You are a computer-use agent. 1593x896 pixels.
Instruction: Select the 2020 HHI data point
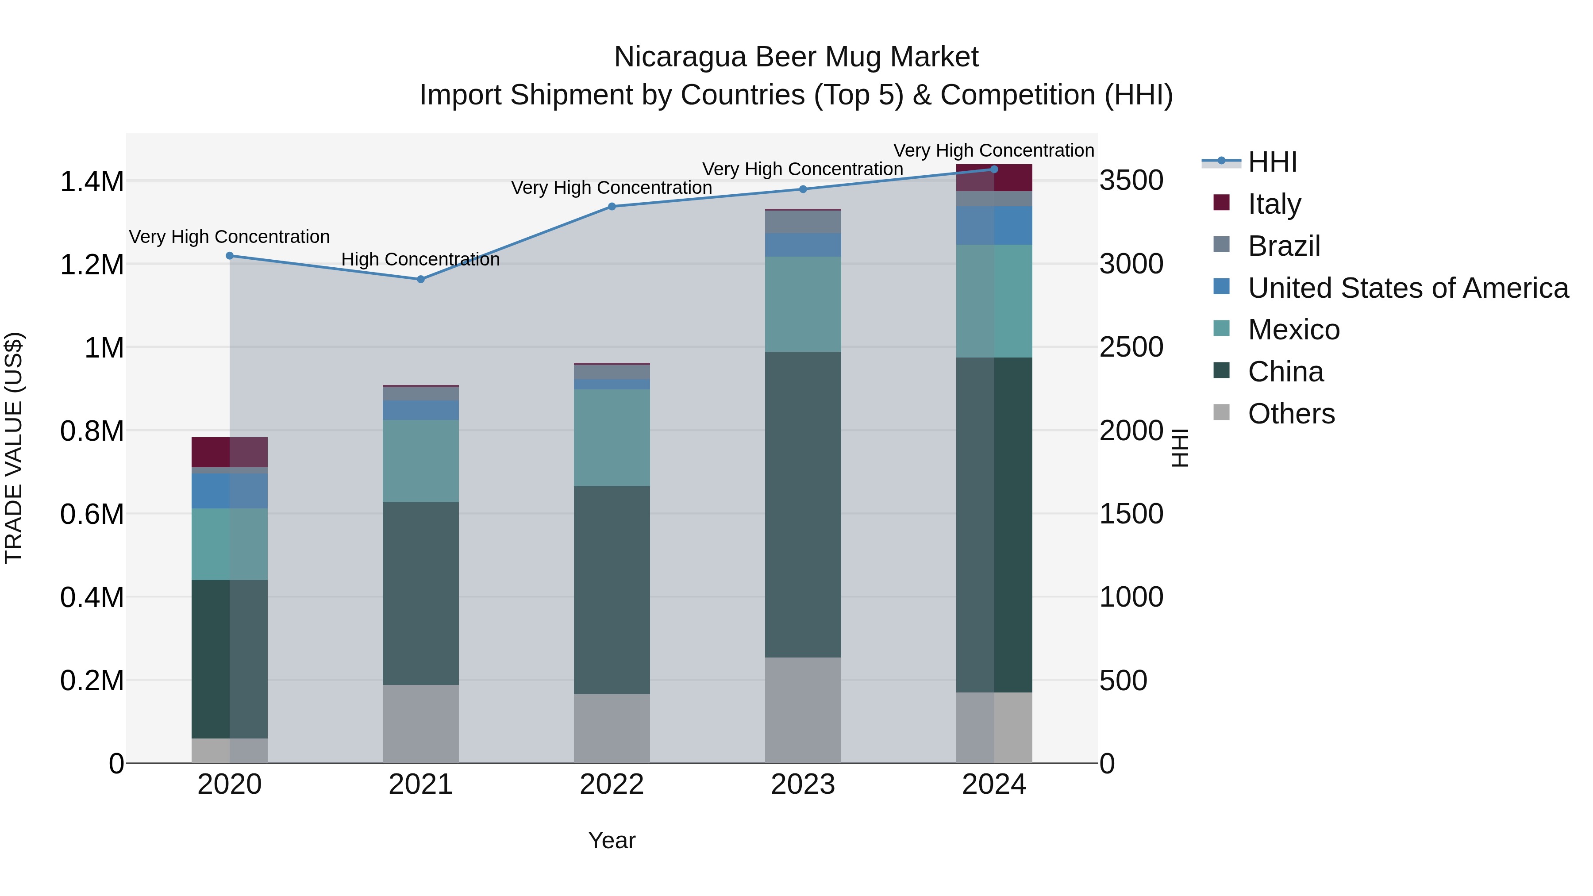[x=229, y=255]
